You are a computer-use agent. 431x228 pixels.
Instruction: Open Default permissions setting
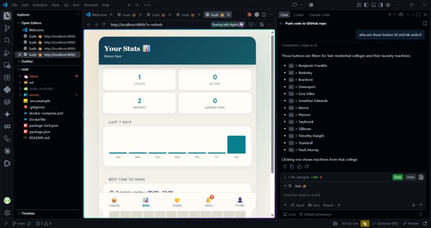tap(315, 214)
